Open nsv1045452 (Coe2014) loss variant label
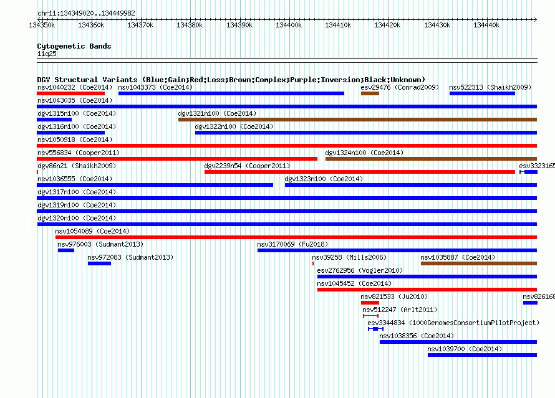The height and width of the screenshot is (398, 555). click(354, 283)
